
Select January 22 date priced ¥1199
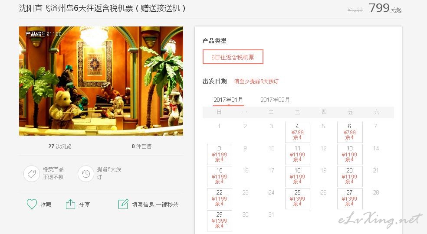[x=220, y=198]
